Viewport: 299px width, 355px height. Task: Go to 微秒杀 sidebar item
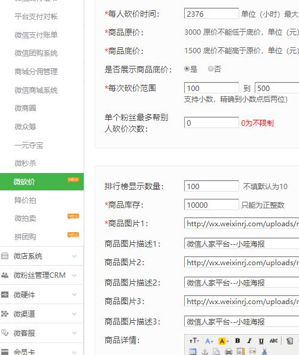25,163
